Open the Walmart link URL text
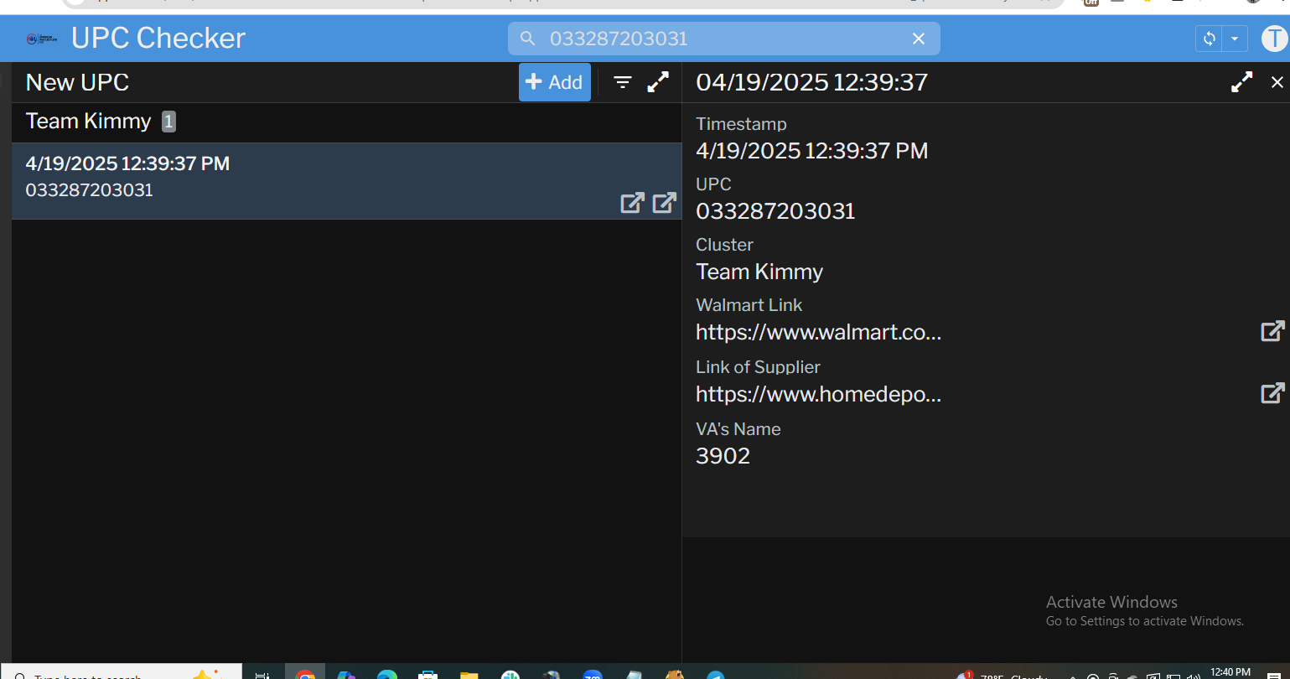This screenshot has width=1290, height=679. tap(818, 333)
